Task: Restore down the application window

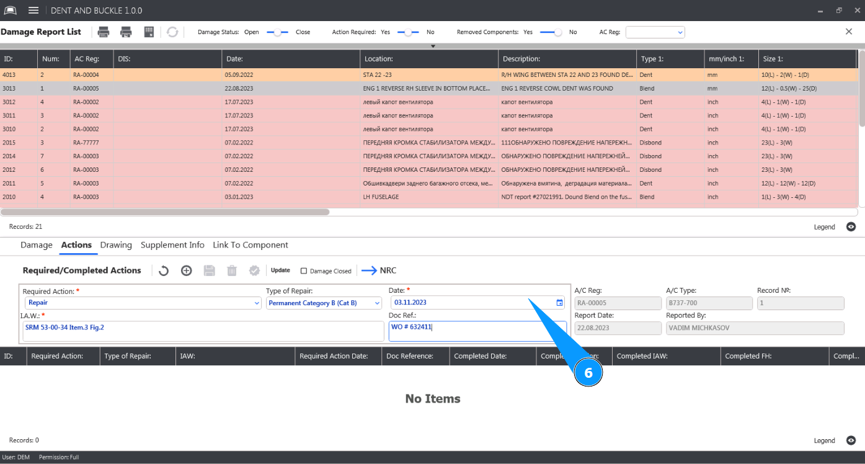Action: (x=839, y=11)
